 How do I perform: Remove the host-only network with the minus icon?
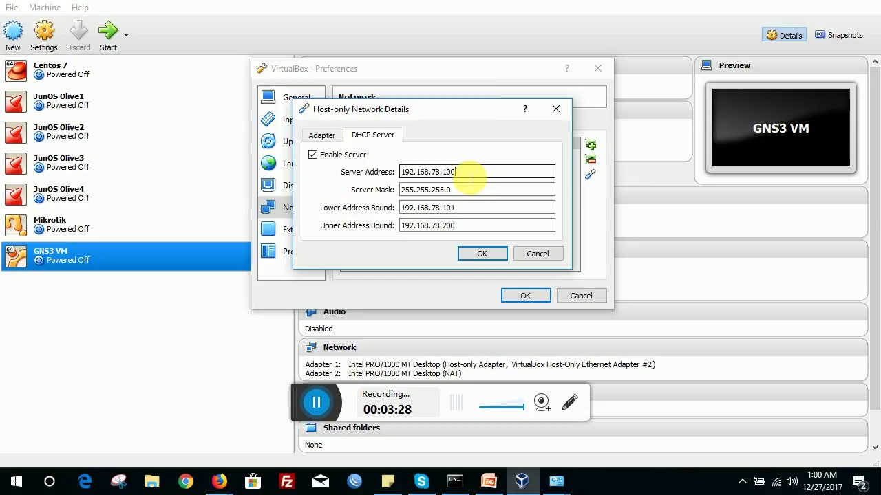pyautogui.click(x=591, y=159)
